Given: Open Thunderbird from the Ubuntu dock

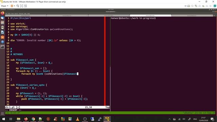Looking at the screenshot, I should pyautogui.click(x=2, y=18).
